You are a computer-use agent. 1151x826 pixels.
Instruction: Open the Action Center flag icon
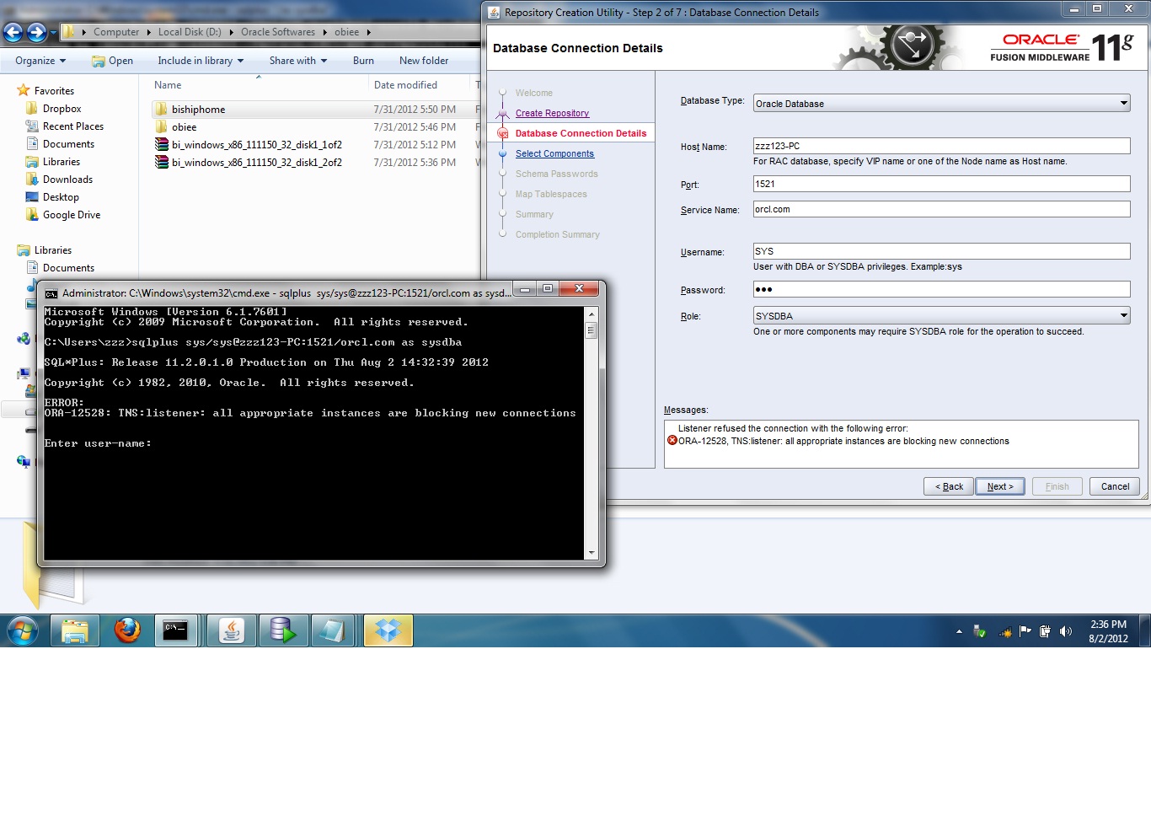pos(1025,631)
